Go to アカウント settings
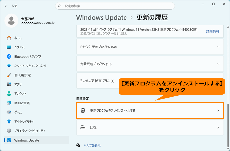This screenshot has width=230, height=151. pyautogui.click(x=20, y=93)
